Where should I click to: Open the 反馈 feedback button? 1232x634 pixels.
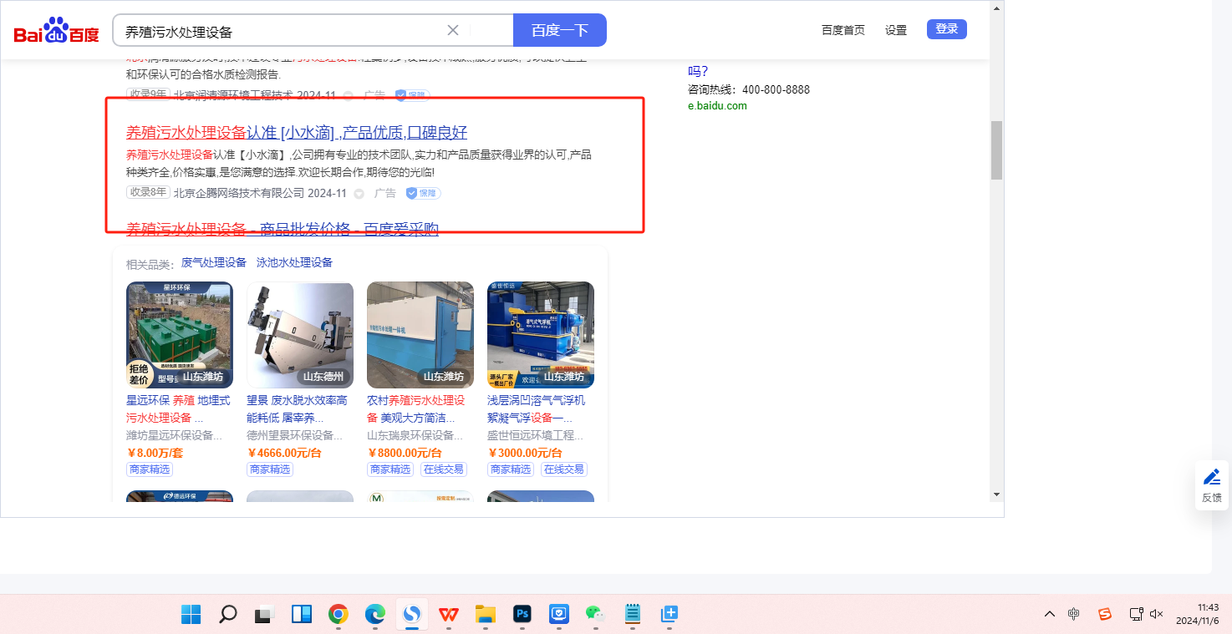(x=1212, y=485)
